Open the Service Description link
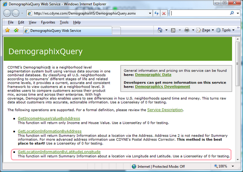The image size is (243, 172). pos(165,110)
